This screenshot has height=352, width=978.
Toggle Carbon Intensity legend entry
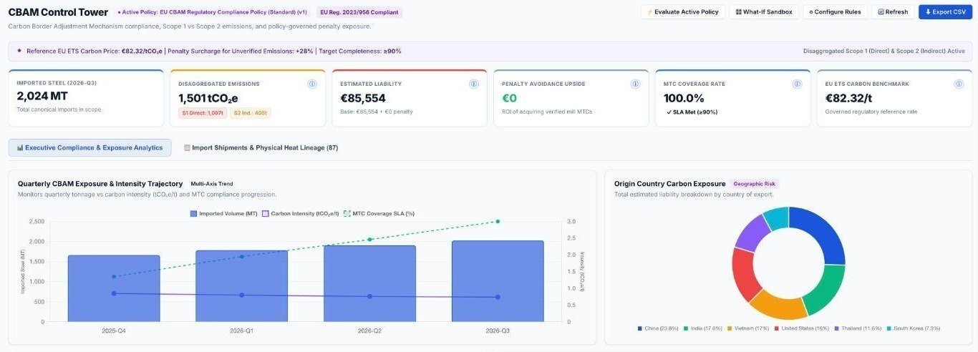click(300, 213)
